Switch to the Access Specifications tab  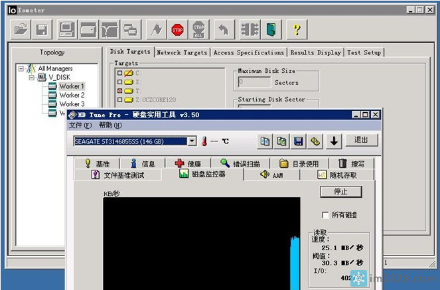(x=249, y=52)
